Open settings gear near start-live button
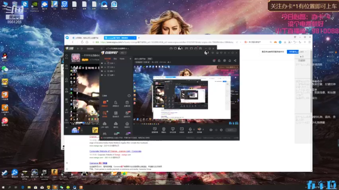 point(221,130)
